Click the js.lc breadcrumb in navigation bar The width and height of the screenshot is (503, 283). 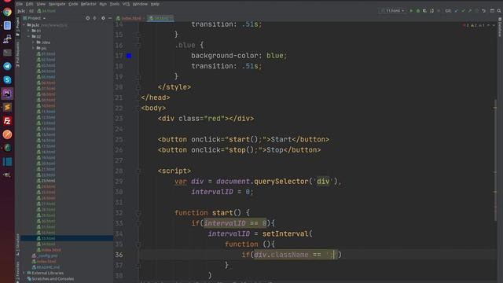[x=21, y=11]
